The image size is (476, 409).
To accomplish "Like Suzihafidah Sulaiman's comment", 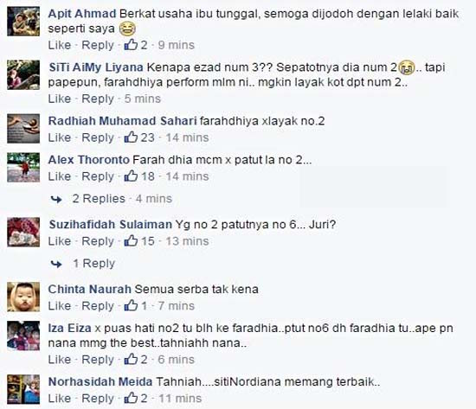I will point(60,241).
